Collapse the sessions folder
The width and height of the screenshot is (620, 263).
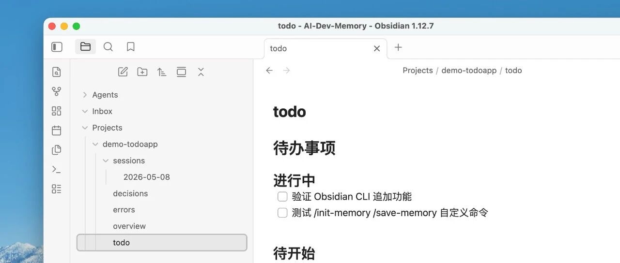(106, 161)
